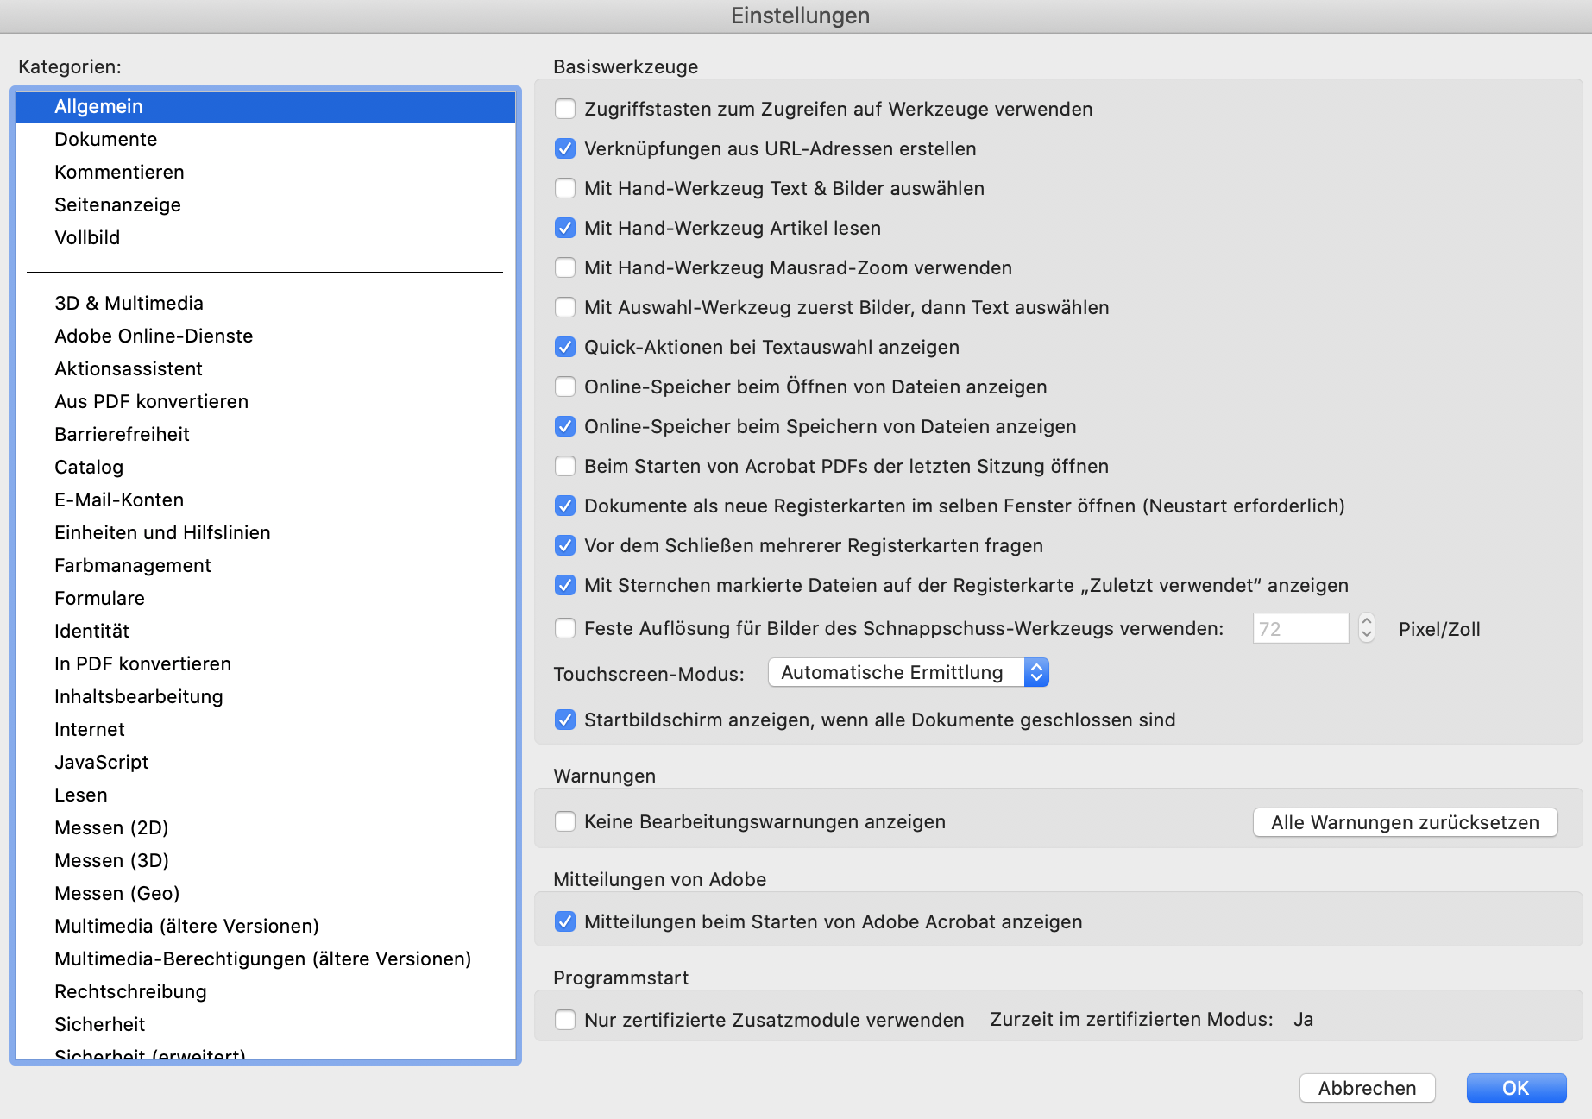Open In PDF konvertieren settings
This screenshot has width=1592, height=1119.
(266, 663)
